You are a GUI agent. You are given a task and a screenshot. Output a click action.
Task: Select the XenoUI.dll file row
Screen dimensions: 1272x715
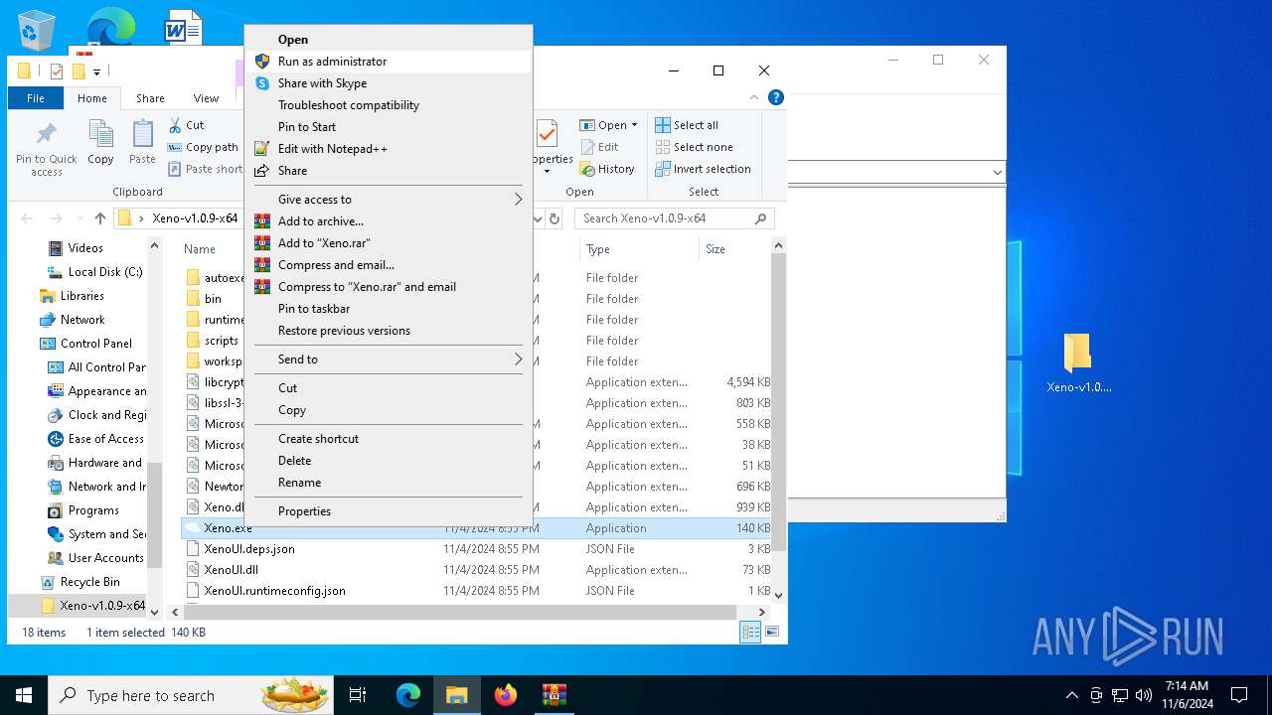(477, 570)
